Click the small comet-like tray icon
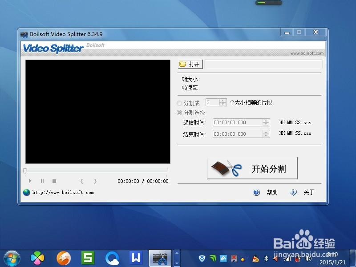 244,259
